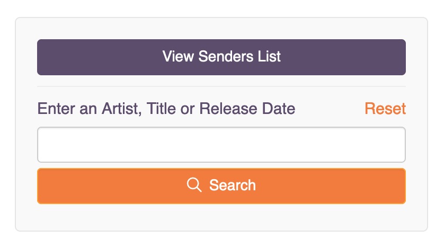
Task: Click inside the white search text box
Action: (x=221, y=145)
